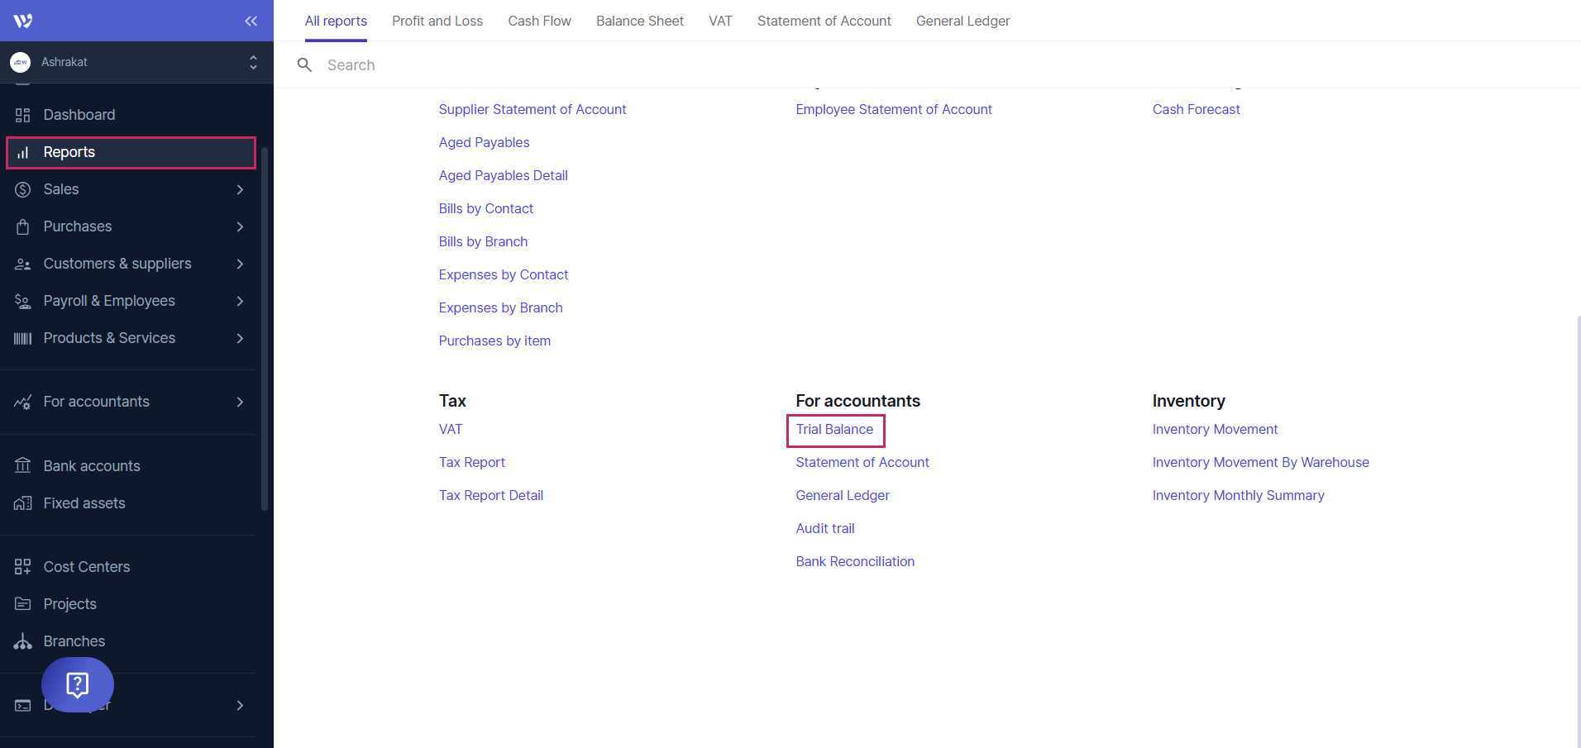The width and height of the screenshot is (1581, 748).
Task: Click the Fixed assets icon
Action: (22, 503)
